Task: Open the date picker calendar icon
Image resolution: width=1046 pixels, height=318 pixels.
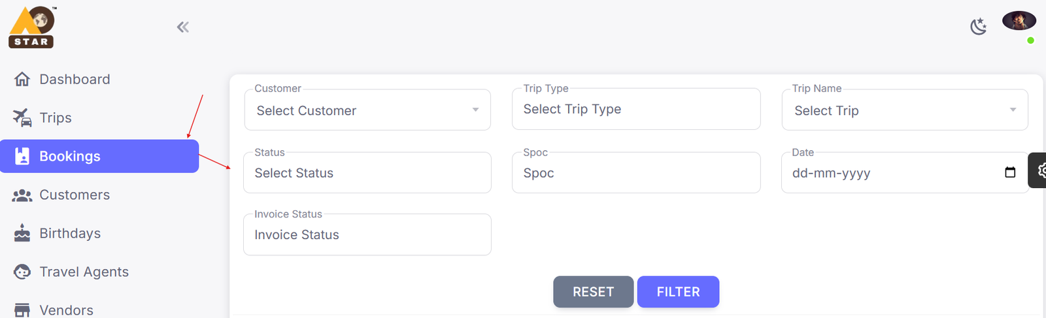Action: [1010, 173]
